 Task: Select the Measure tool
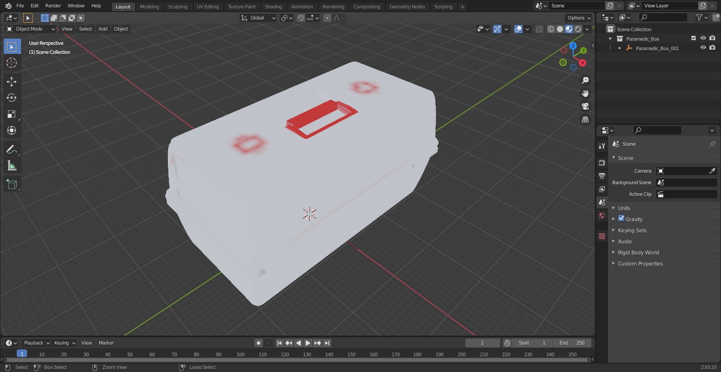click(x=12, y=166)
